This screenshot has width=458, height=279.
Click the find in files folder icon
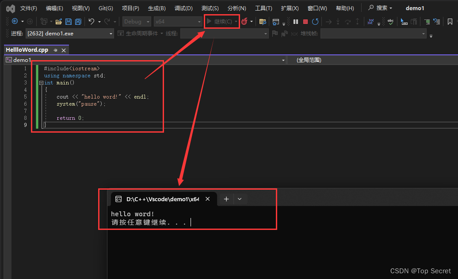(x=263, y=22)
